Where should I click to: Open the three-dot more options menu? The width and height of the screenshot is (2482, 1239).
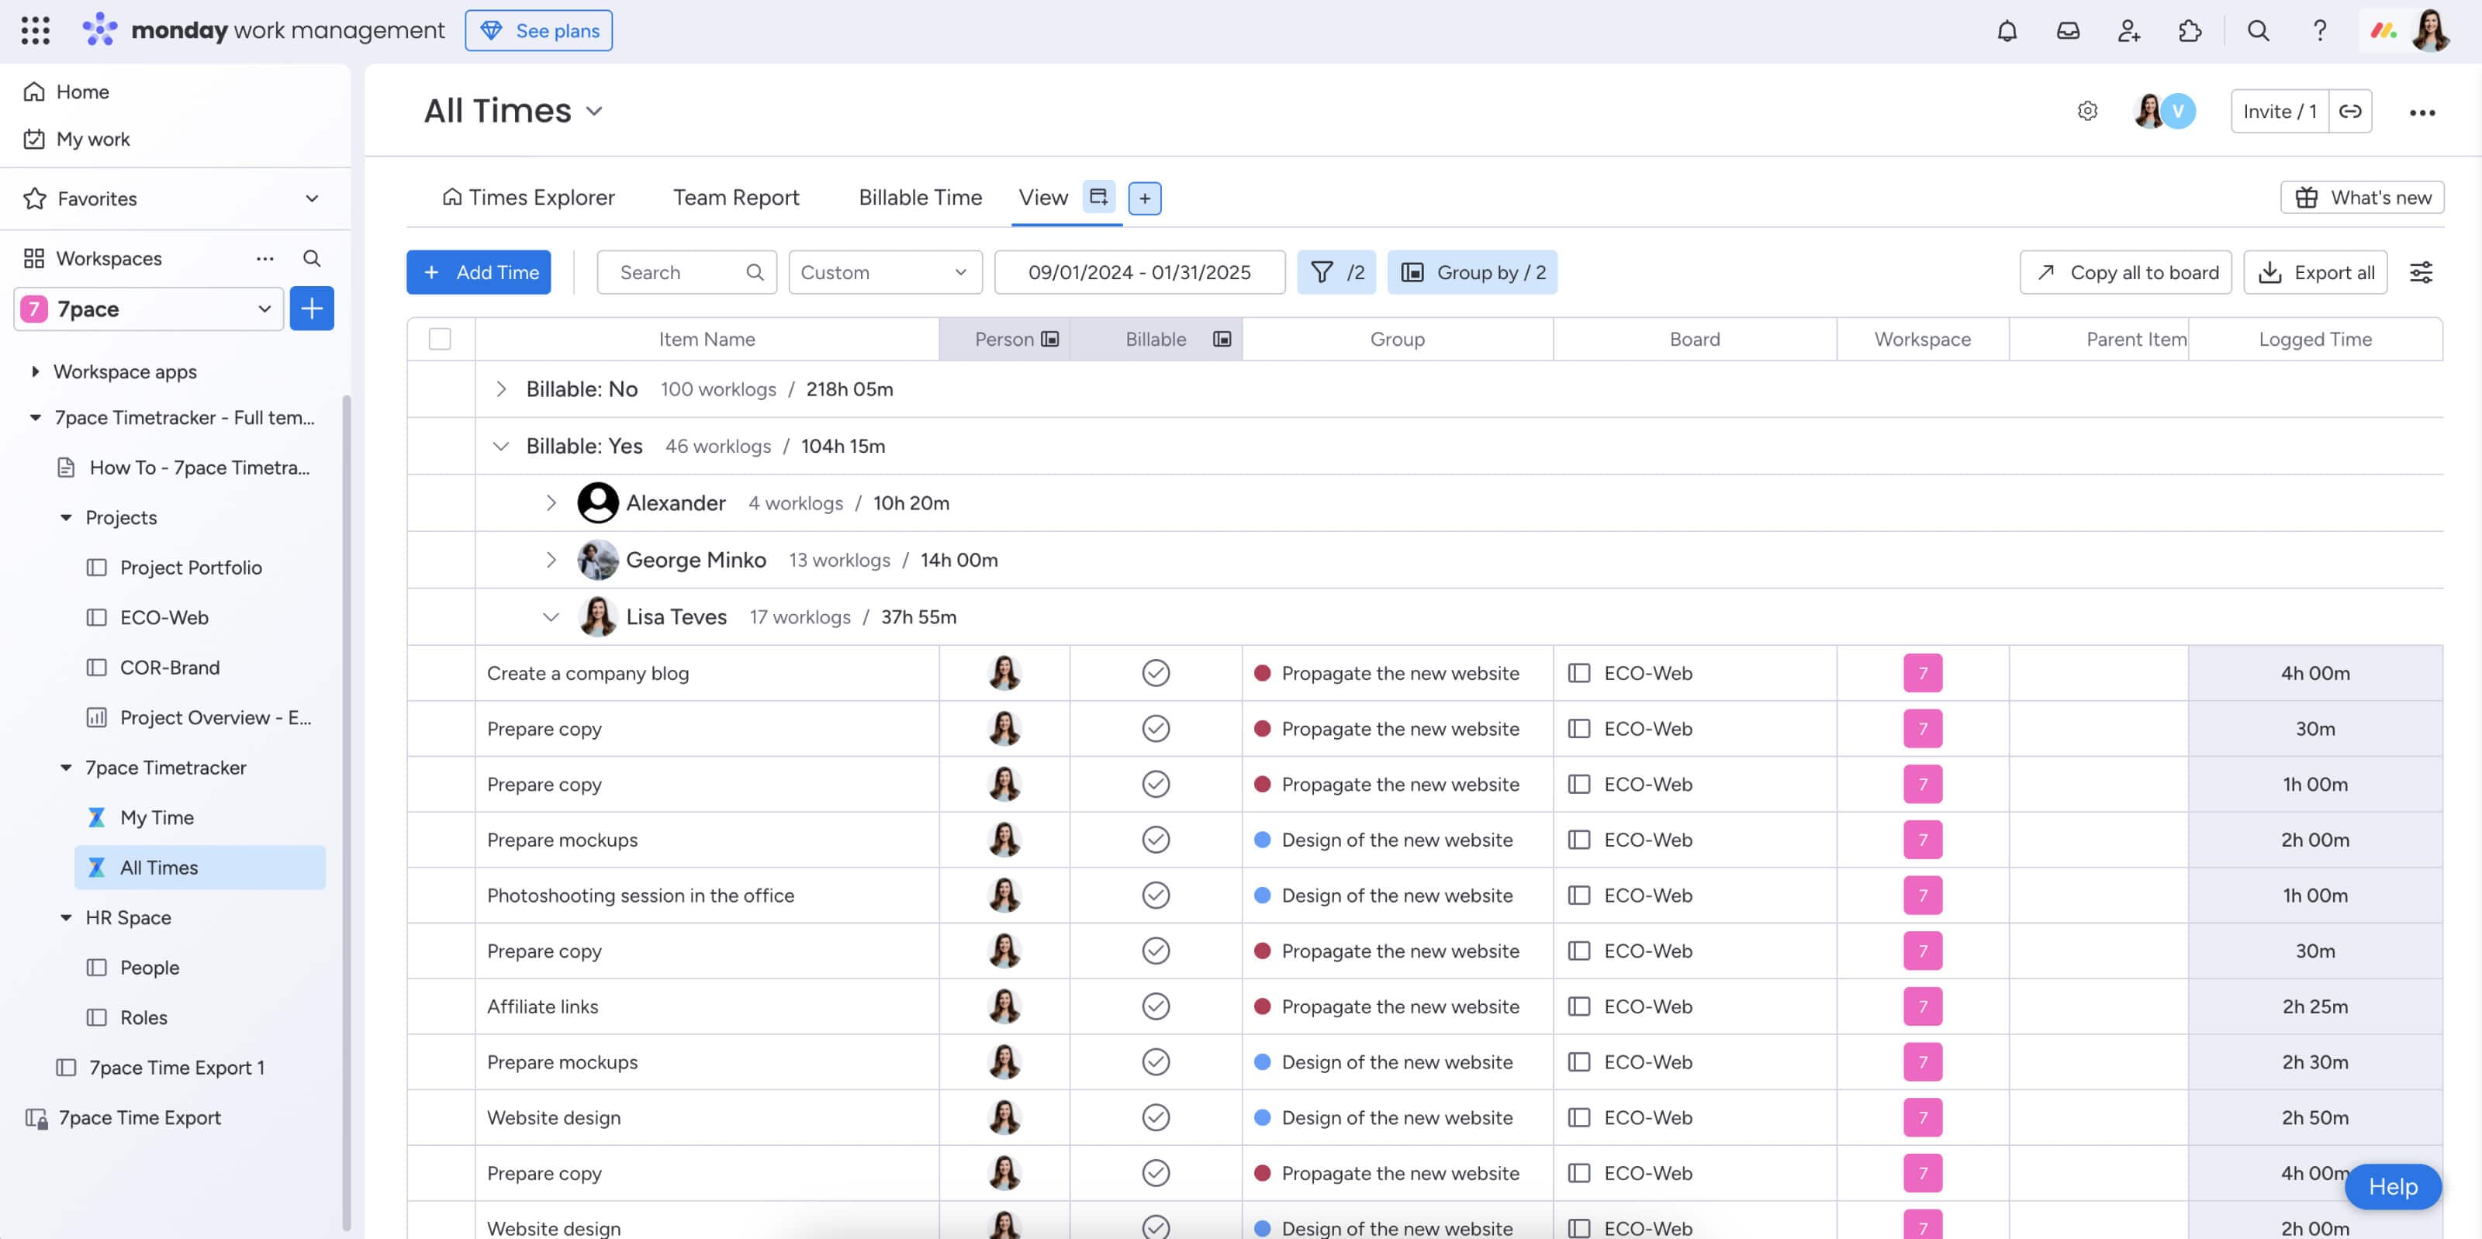click(x=2422, y=112)
